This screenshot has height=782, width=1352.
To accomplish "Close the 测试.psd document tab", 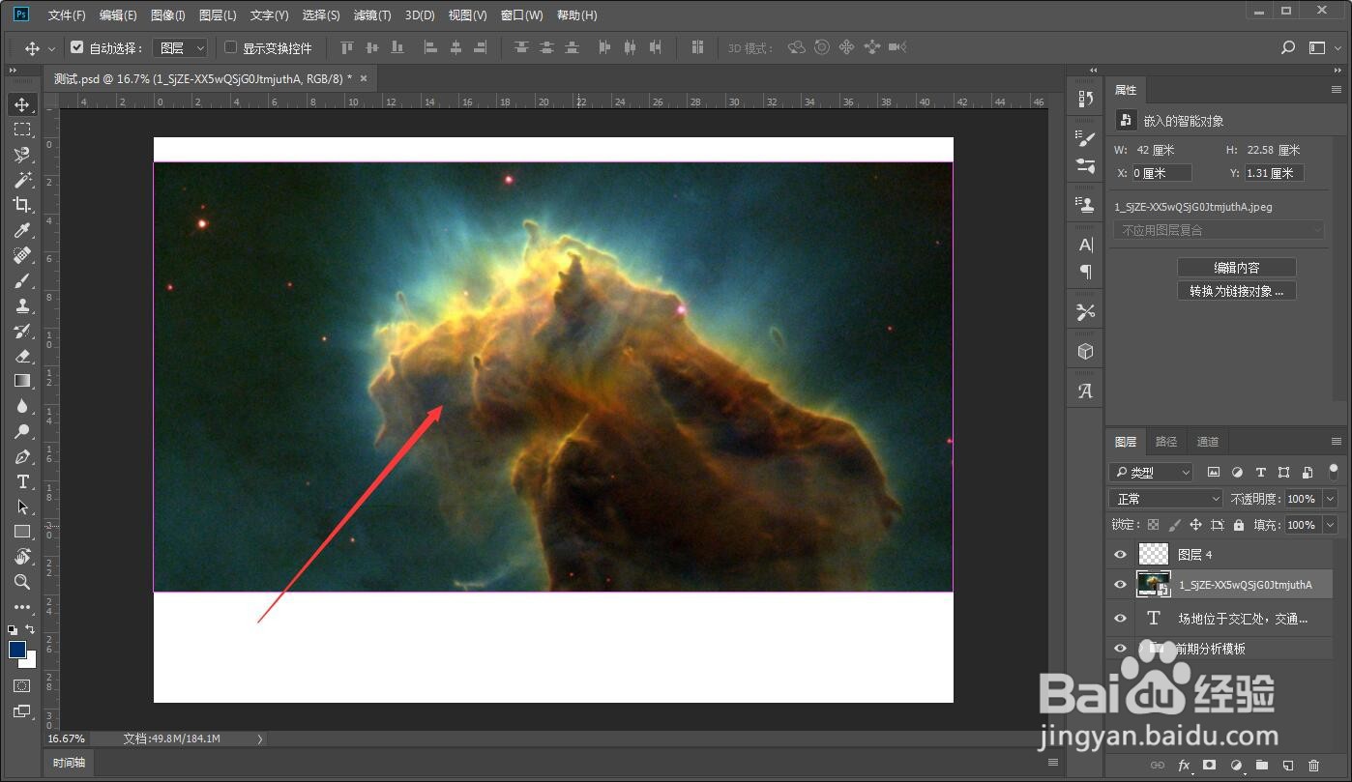I will click(364, 78).
